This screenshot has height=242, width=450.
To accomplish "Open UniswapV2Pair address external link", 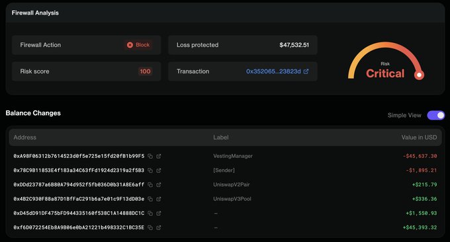I will 159,184.
